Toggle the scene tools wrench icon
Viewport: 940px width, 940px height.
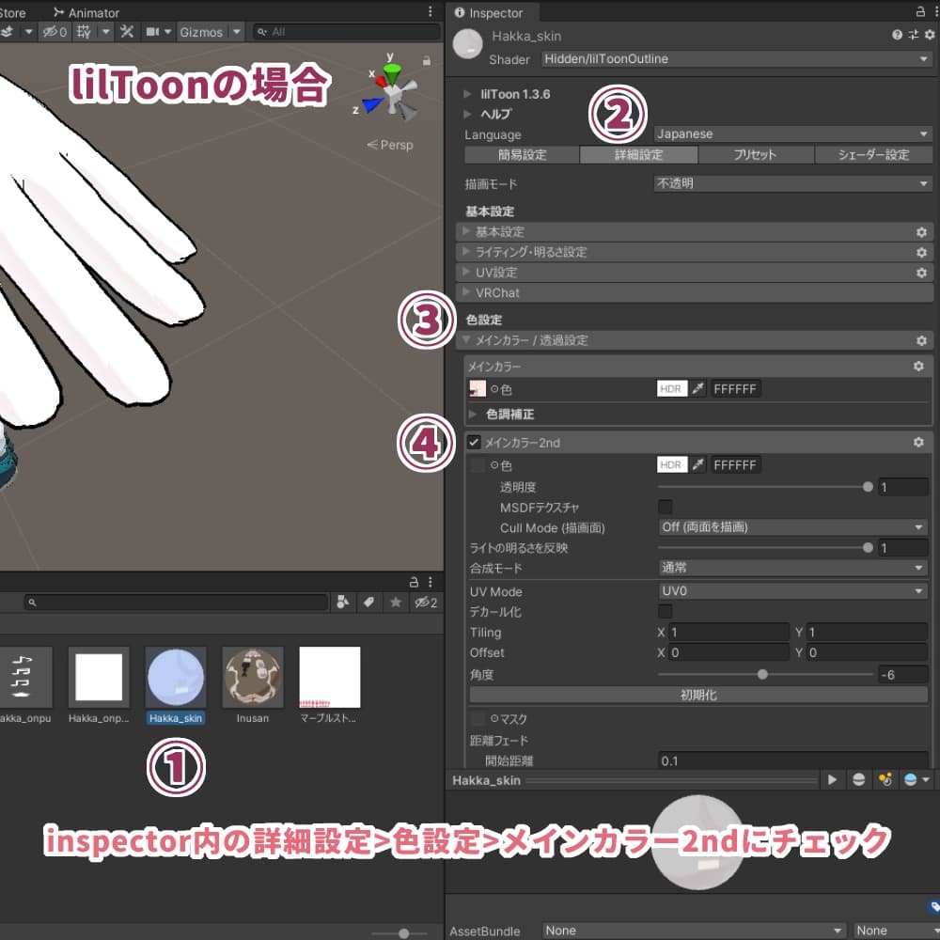coord(126,32)
